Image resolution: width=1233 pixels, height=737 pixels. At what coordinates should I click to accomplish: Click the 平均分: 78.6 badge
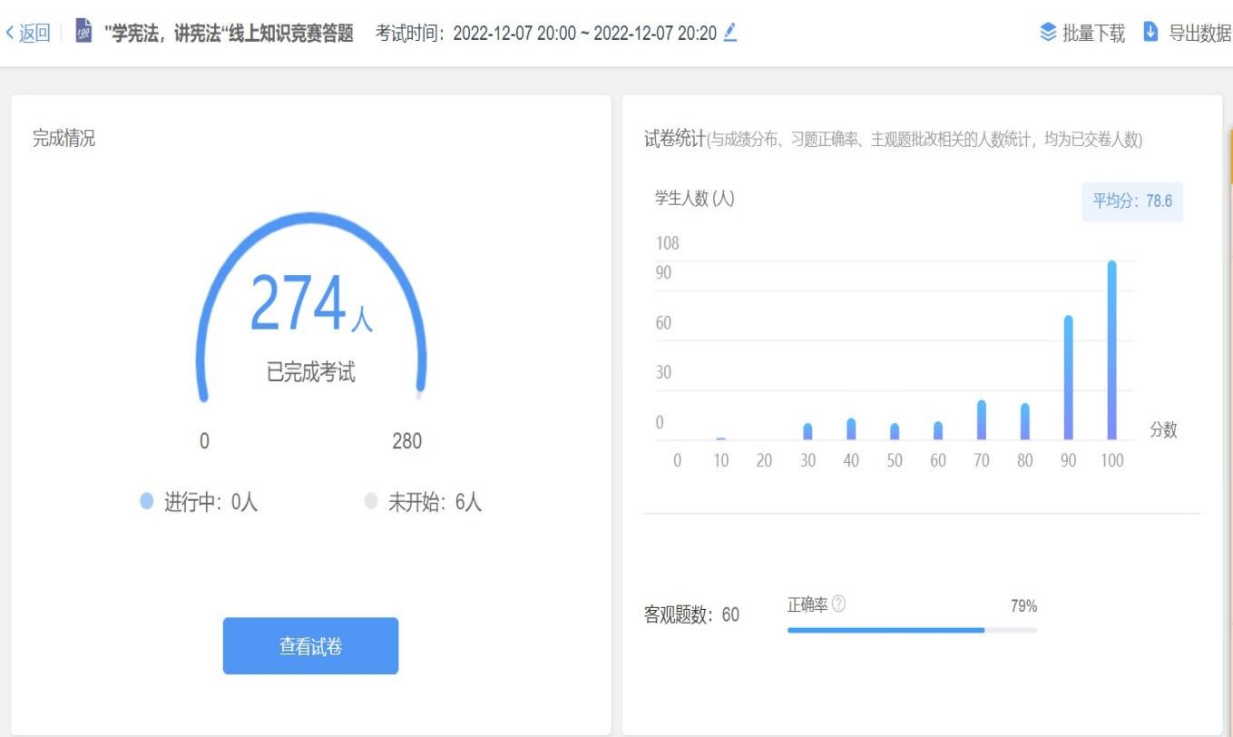(x=1132, y=201)
